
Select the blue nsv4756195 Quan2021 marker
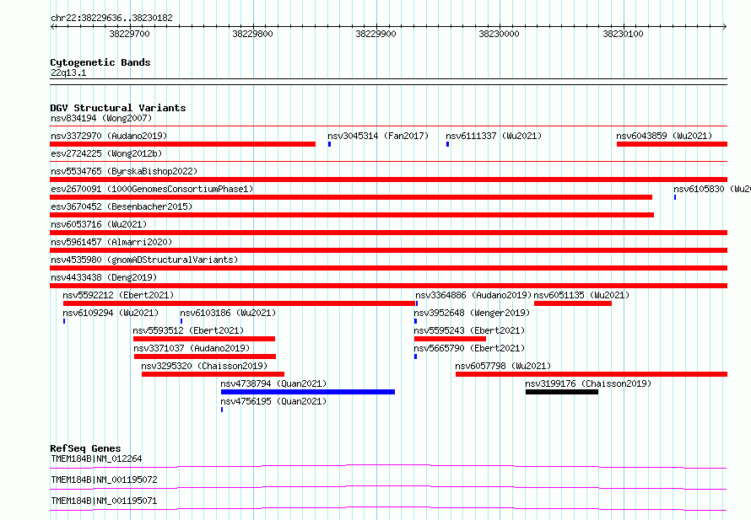222,410
